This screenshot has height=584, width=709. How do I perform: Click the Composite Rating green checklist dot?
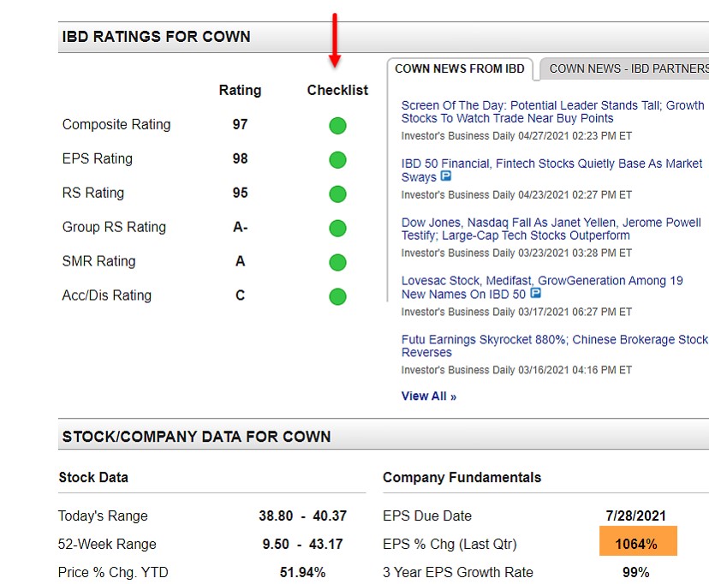(337, 126)
